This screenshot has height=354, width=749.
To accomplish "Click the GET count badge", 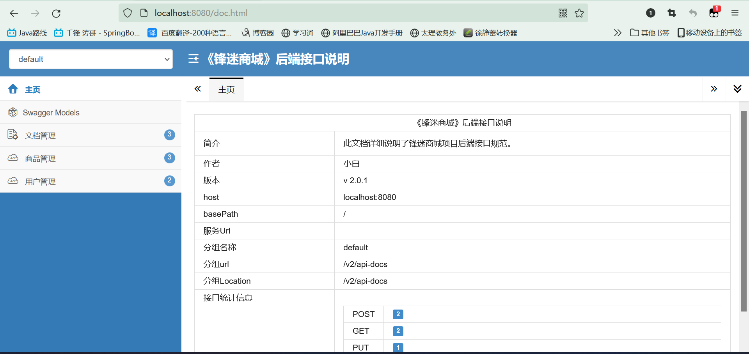I will click(398, 331).
